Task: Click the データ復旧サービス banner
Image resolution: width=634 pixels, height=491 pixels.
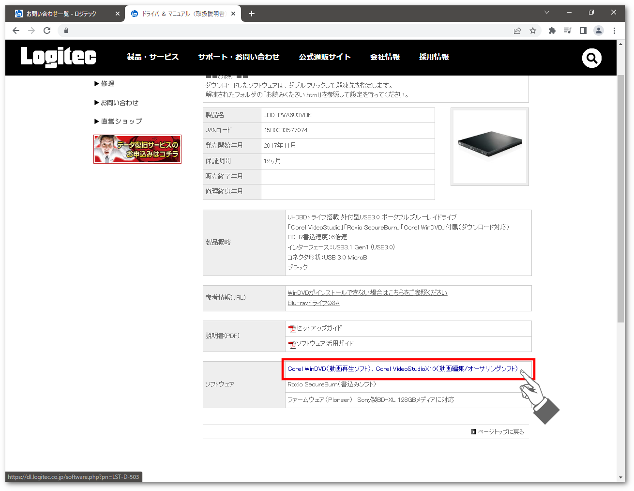Action: click(x=137, y=149)
